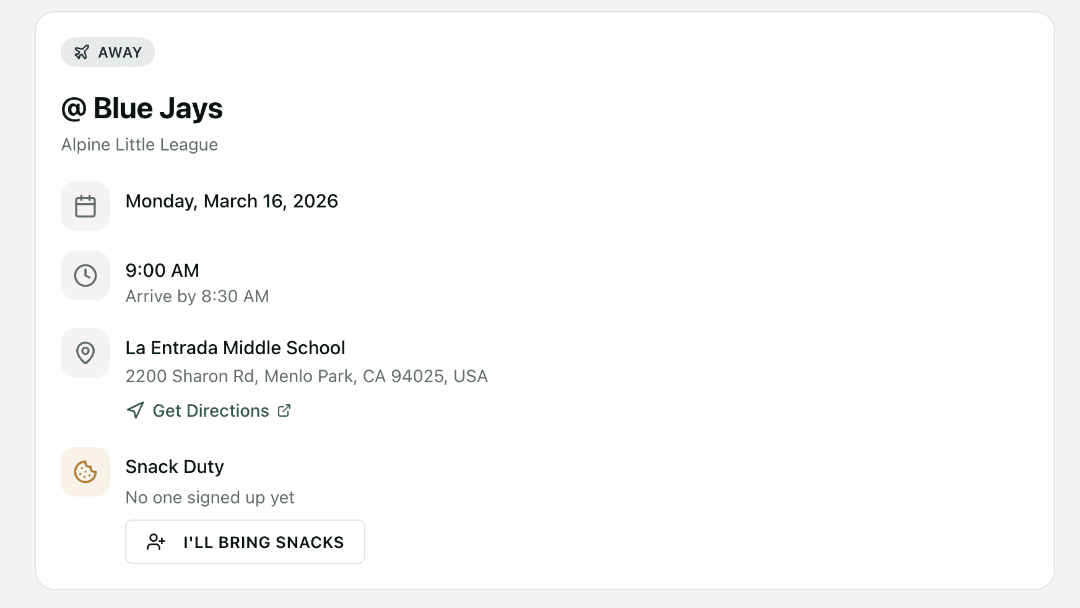Click the clock icon beside the game time

(x=85, y=276)
